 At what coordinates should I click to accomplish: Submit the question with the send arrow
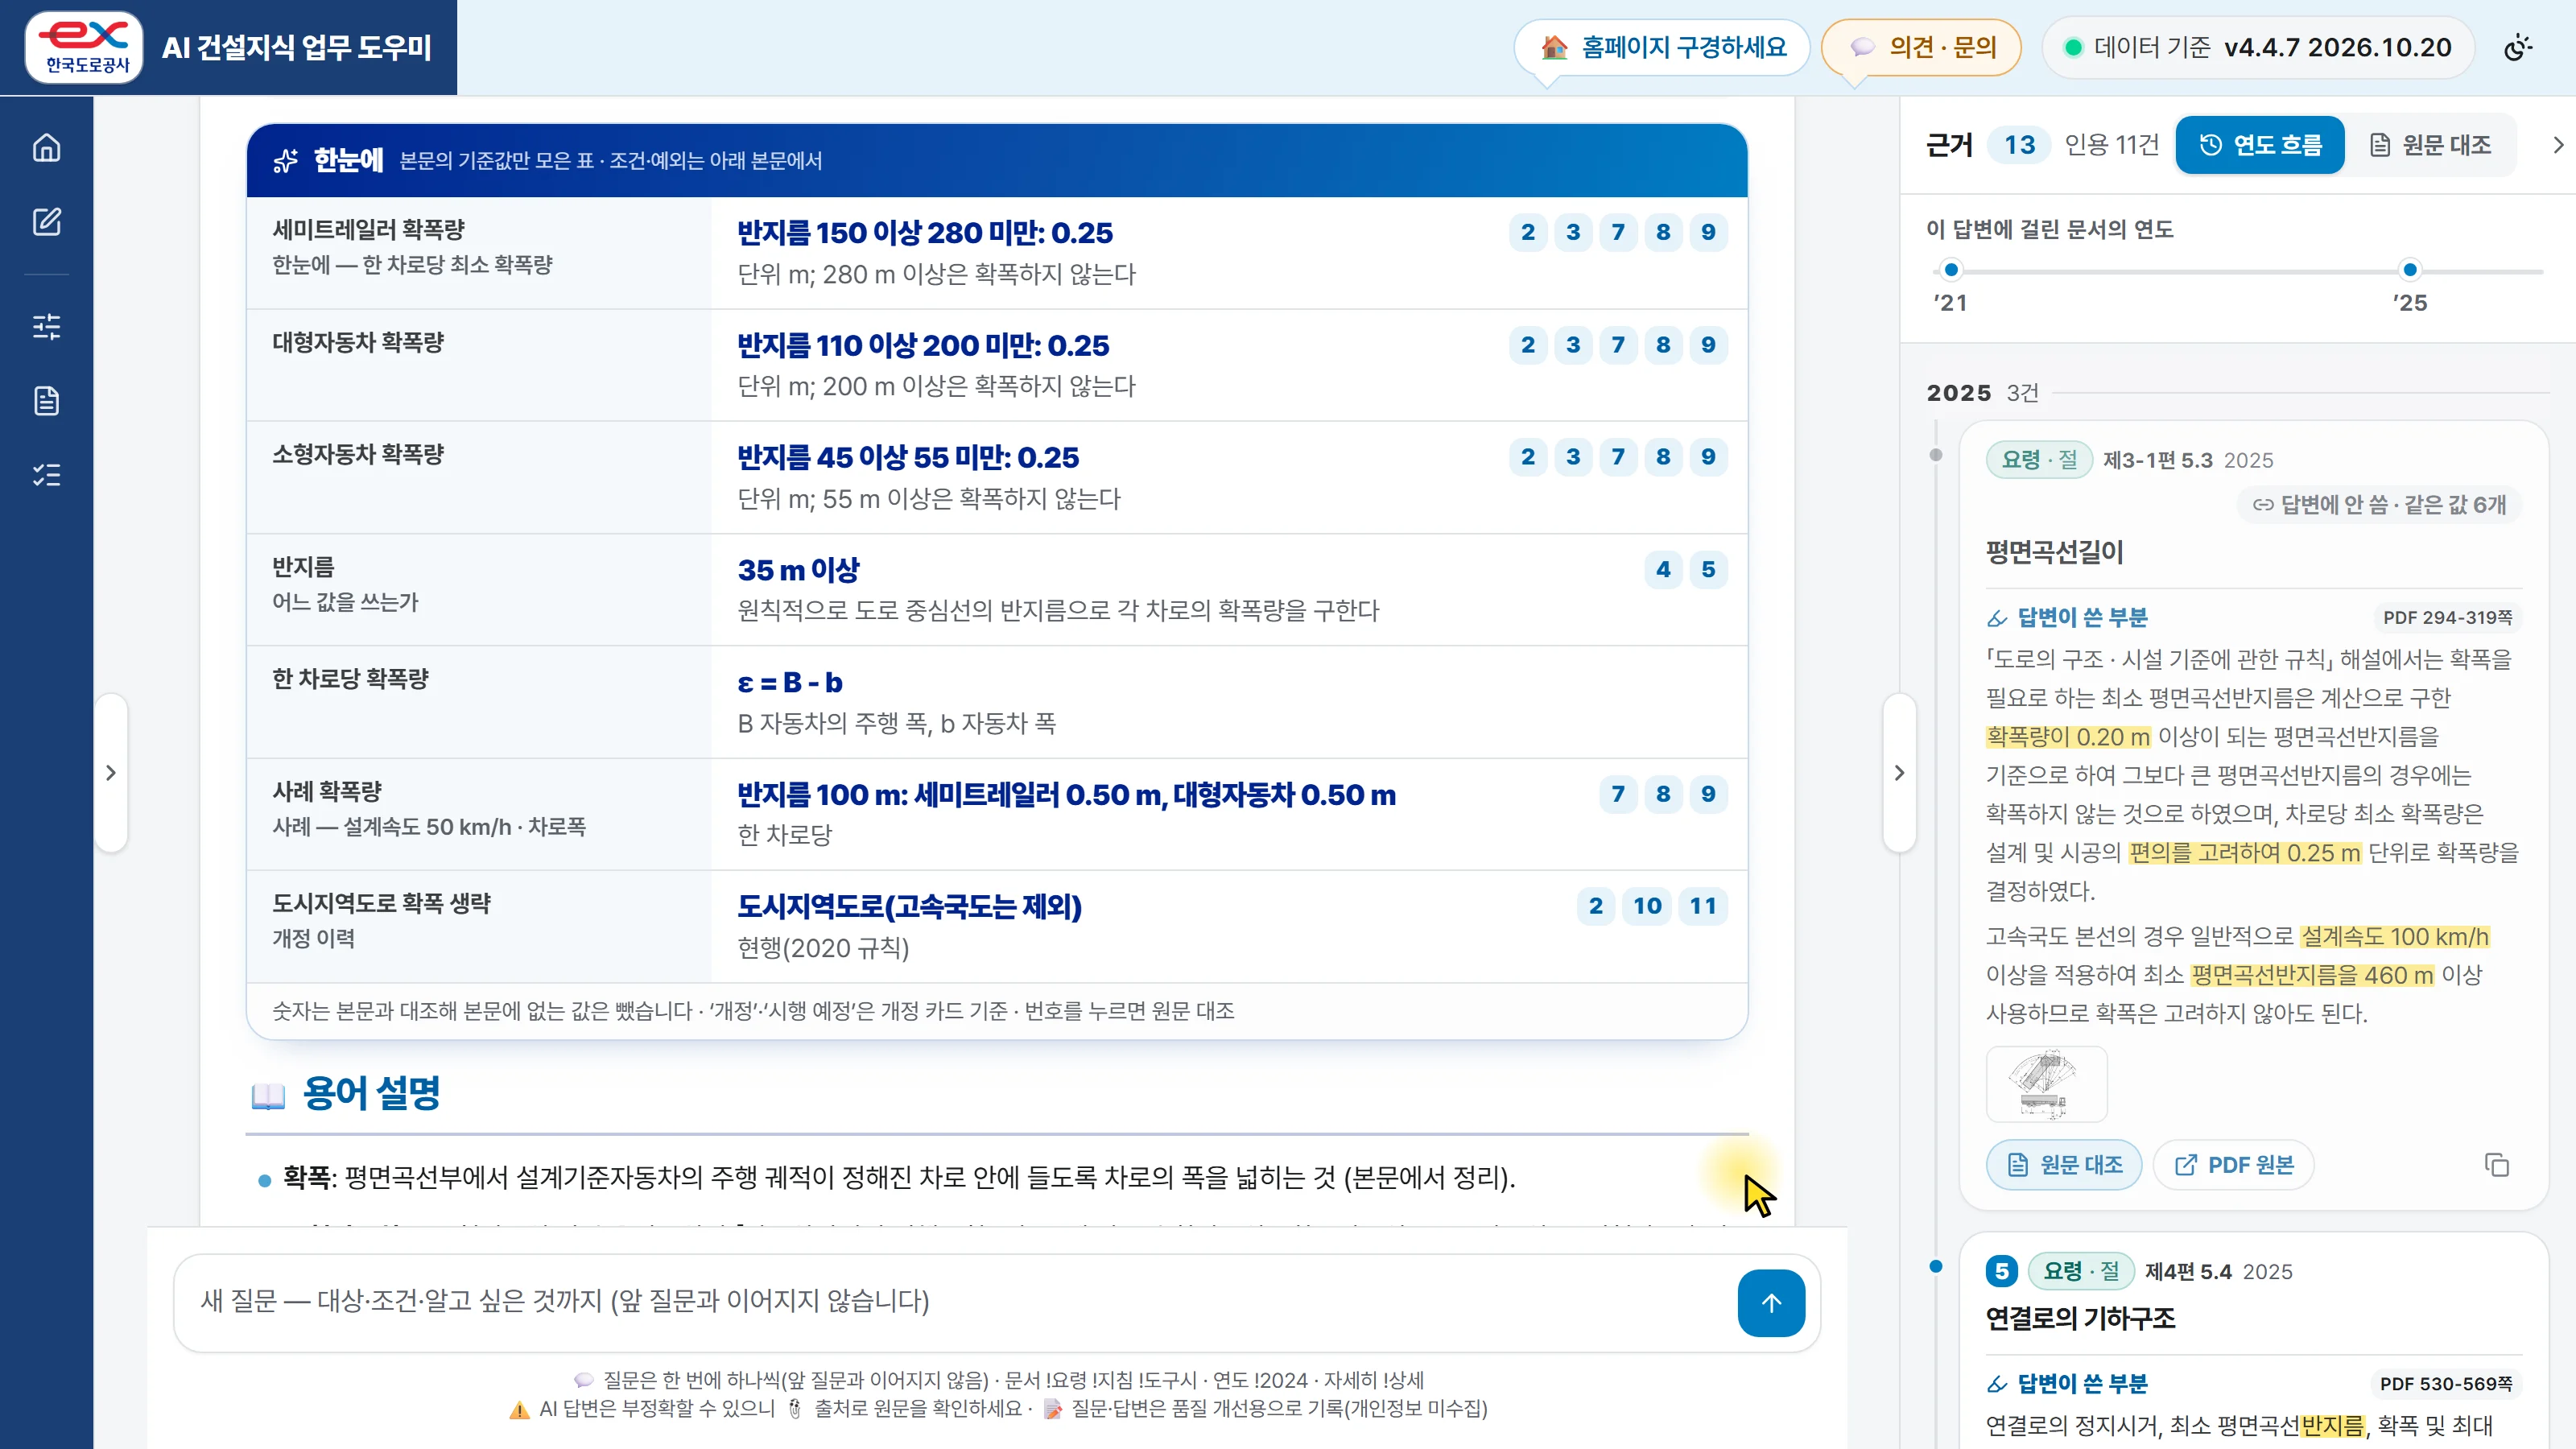point(1771,1302)
